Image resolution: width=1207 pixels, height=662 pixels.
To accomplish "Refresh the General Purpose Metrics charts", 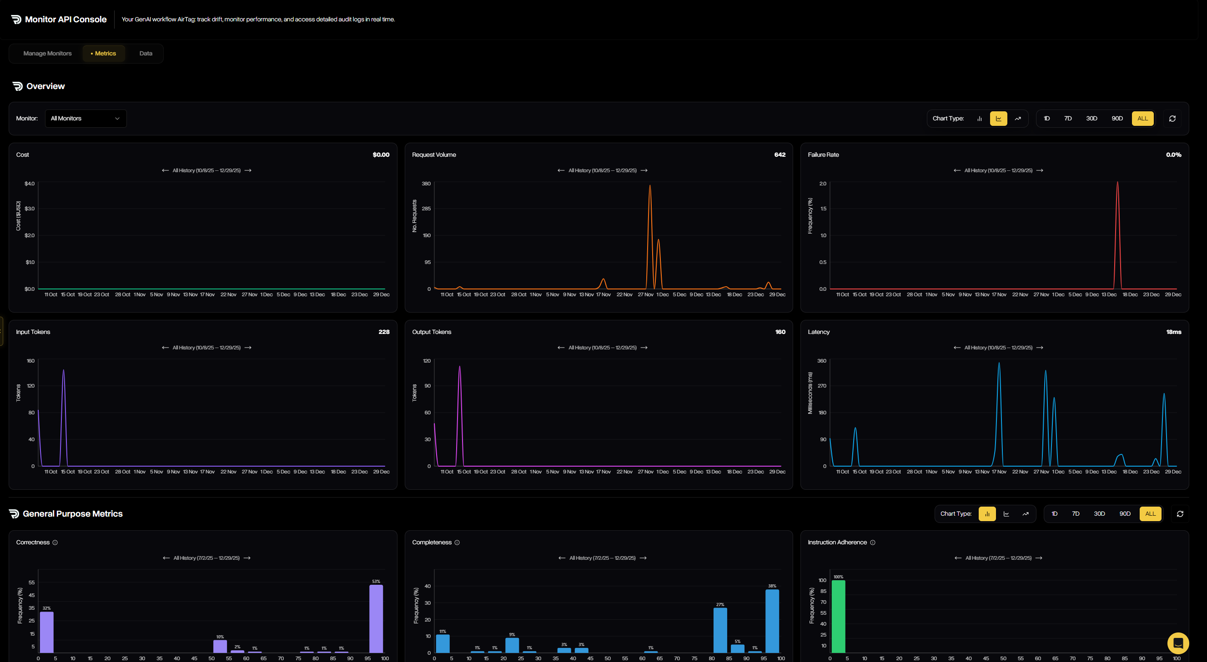I will point(1180,513).
